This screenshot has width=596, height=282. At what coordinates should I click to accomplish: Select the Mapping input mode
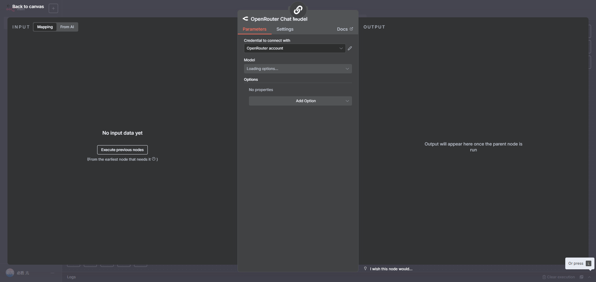(x=45, y=27)
